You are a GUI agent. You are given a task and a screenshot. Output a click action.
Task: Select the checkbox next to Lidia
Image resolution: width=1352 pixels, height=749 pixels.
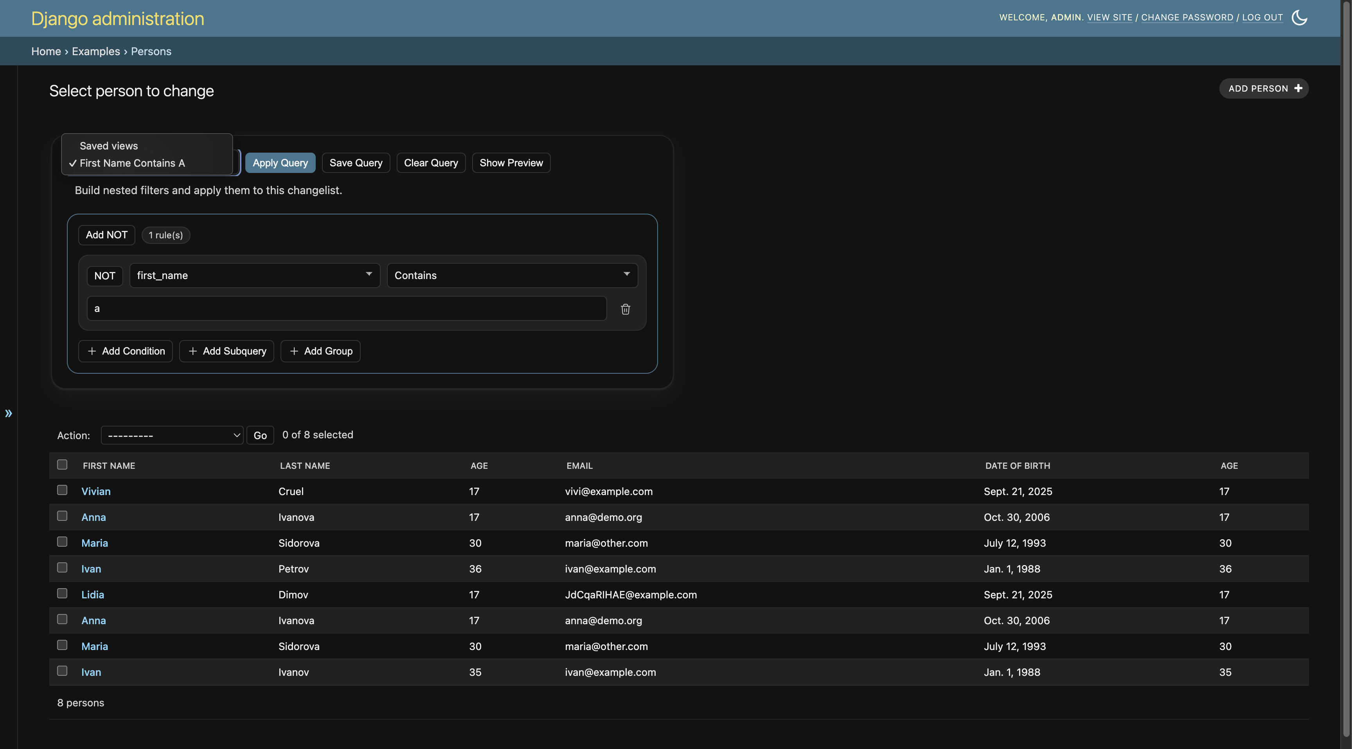click(x=62, y=594)
